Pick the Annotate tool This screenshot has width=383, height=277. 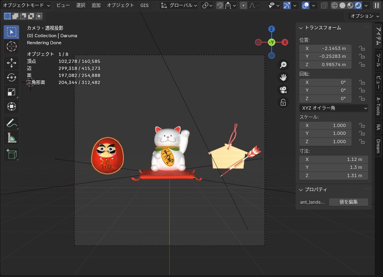click(x=11, y=123)
